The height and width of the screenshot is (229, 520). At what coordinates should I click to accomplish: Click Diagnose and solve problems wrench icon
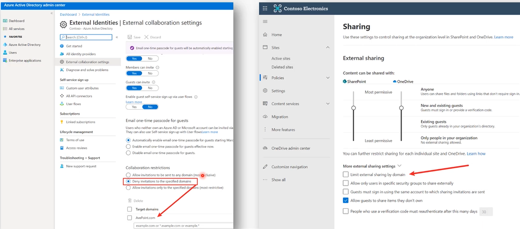tap(62, 70)
